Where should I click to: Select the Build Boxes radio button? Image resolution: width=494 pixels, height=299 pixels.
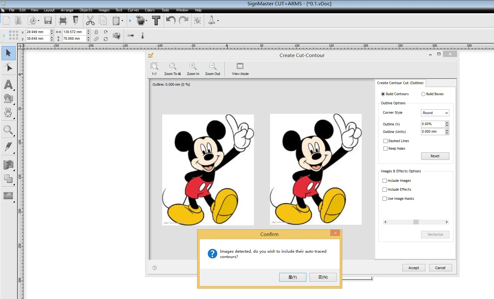point(423,94)
